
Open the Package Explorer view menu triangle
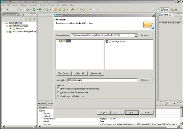click(x=34, y=19)
